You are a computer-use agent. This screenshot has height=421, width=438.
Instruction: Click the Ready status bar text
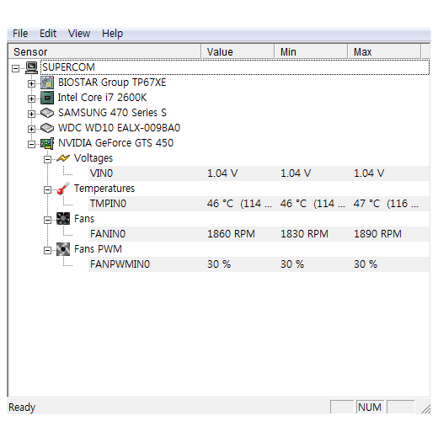coord(22,408)
